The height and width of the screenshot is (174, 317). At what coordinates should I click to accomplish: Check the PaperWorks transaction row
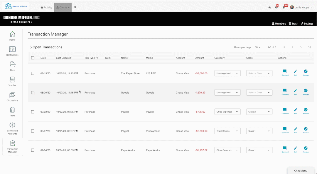coord(33,150)
